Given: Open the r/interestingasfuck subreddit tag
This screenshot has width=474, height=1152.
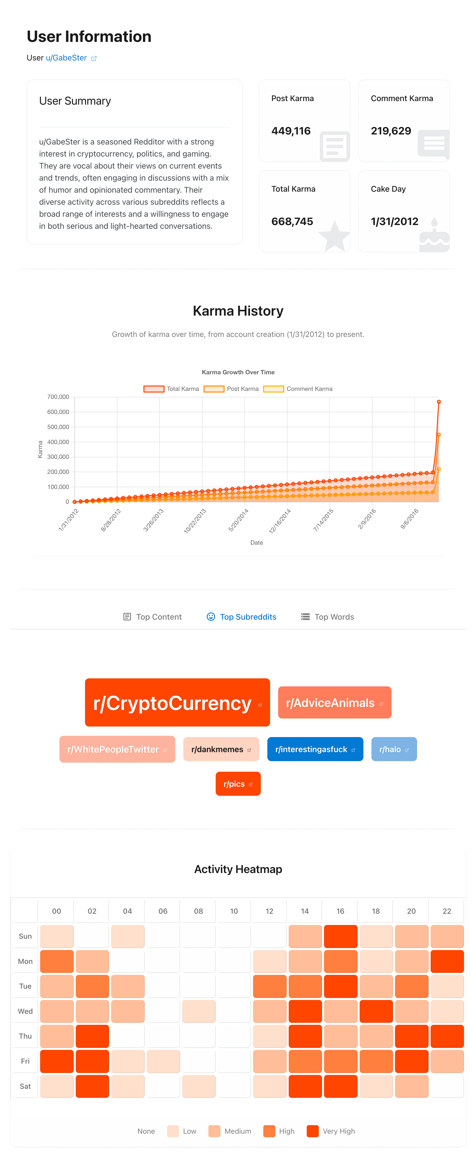Looking at the screenshot, I should pos(315,749).
